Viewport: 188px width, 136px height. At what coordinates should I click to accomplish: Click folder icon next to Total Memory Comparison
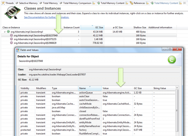94,3
